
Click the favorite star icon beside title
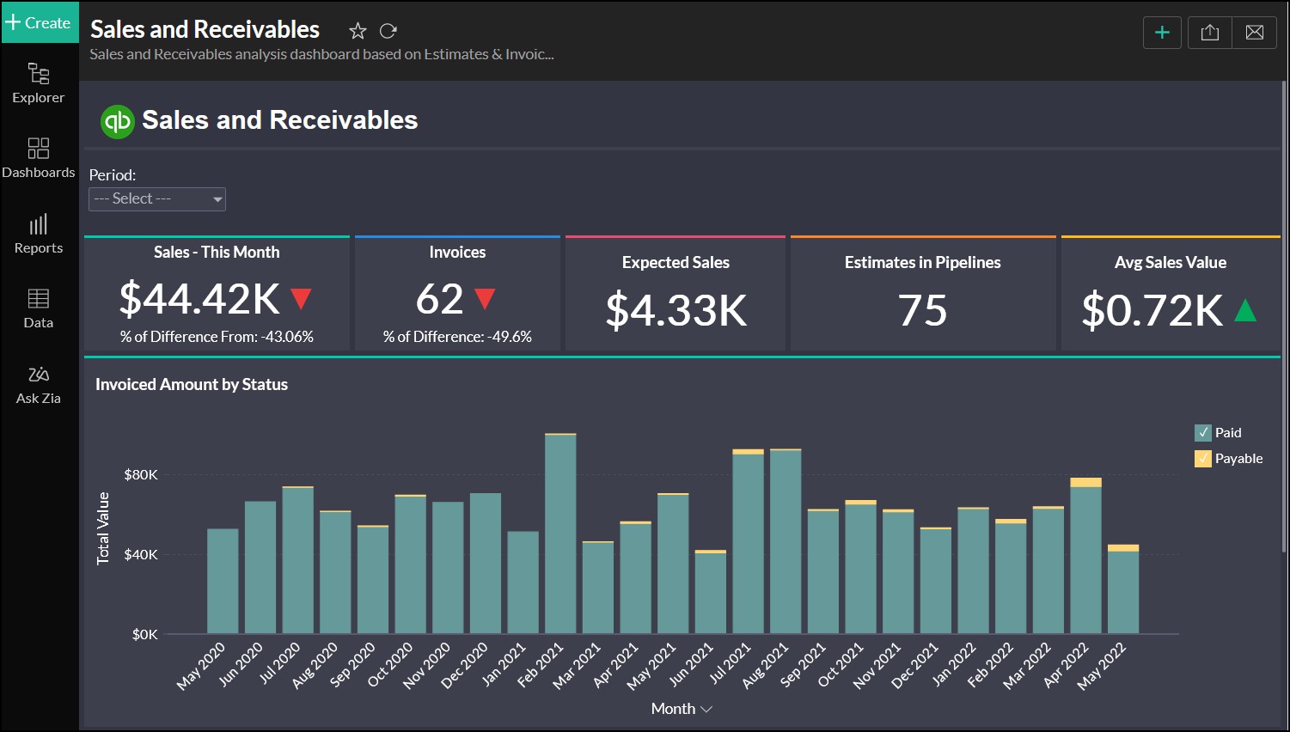[358, 31]
